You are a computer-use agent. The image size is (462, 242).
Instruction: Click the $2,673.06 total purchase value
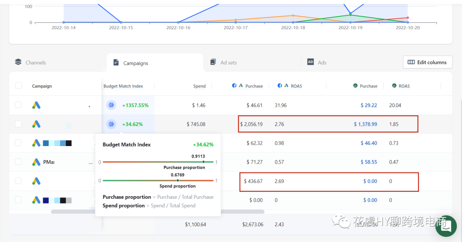click(x=253, y=224)
